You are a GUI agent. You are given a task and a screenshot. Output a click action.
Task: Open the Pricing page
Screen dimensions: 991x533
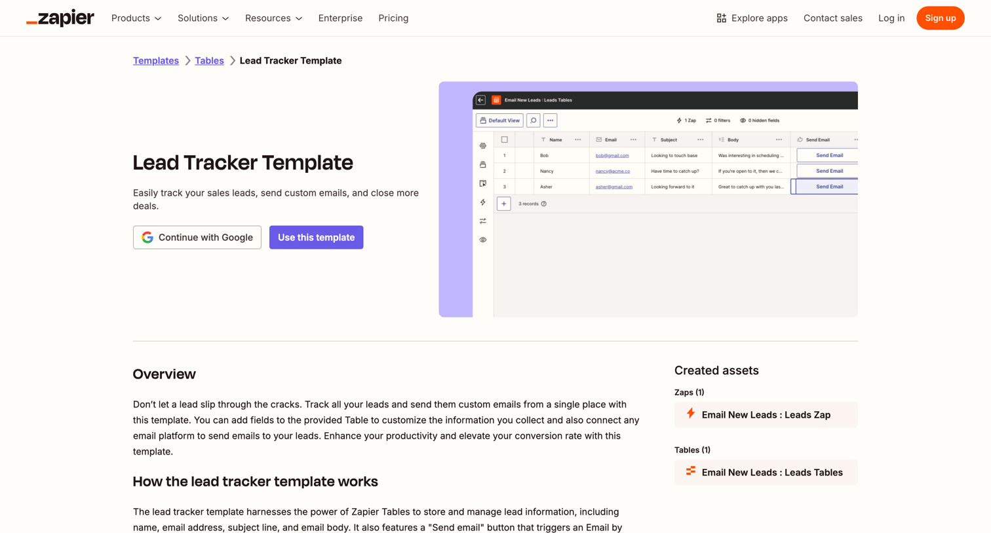click(x=393, y=18)
